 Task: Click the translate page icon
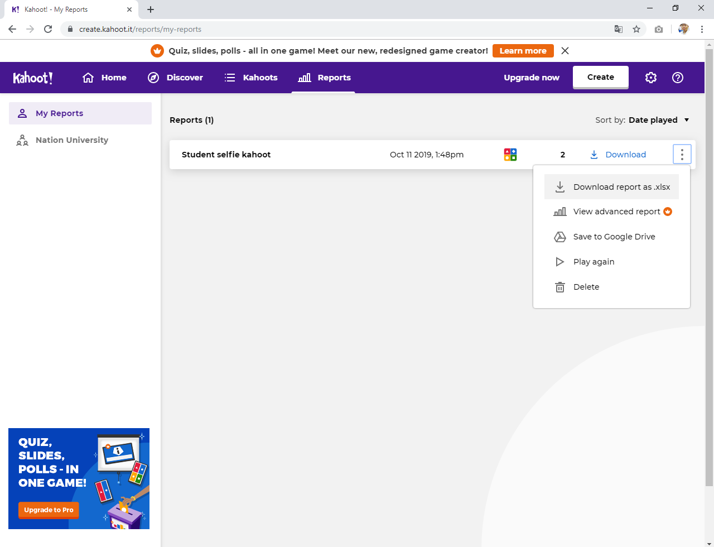619,29
